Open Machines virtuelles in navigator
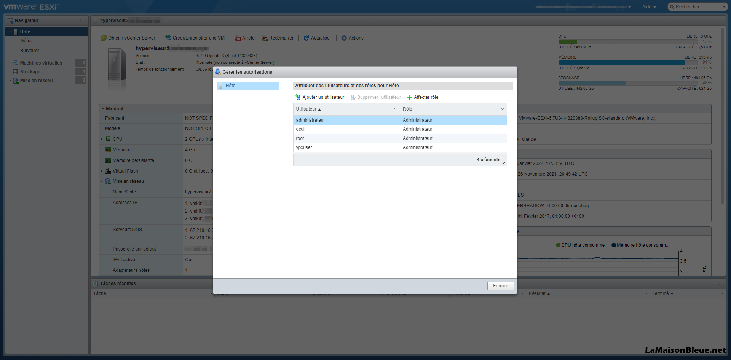 pyautogui.click(x=41, y=63)
